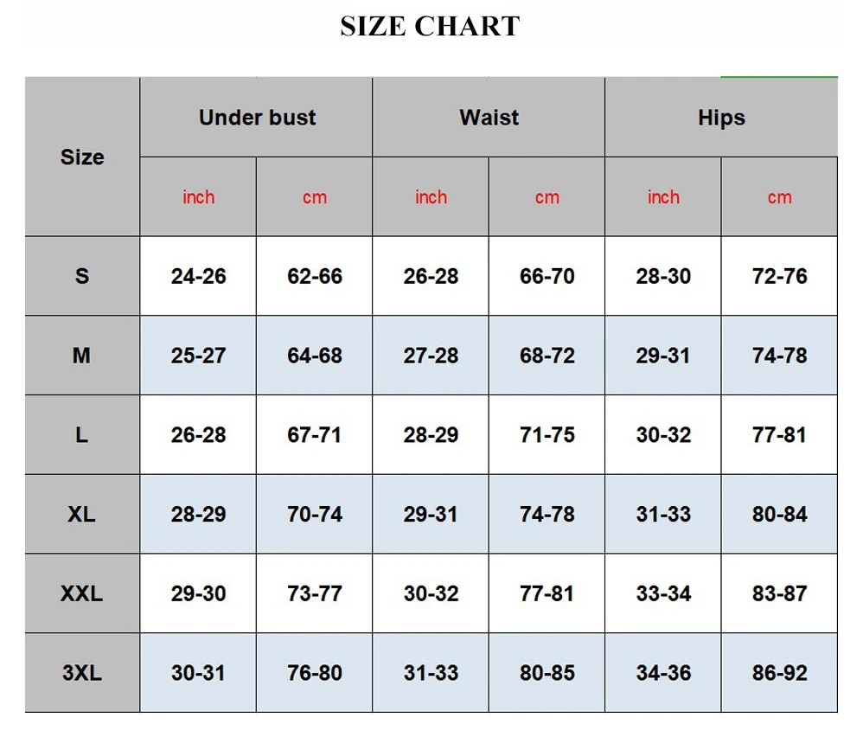863x737 pixels.
Task: Click the SIZE CHART title
Action: (x=430, y=26)
